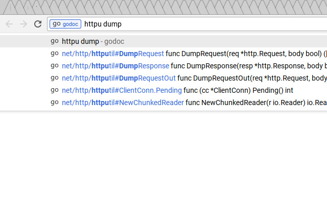Reload the page with the refresh icon
The image size is (327, 204).
[x=38, y=24]
